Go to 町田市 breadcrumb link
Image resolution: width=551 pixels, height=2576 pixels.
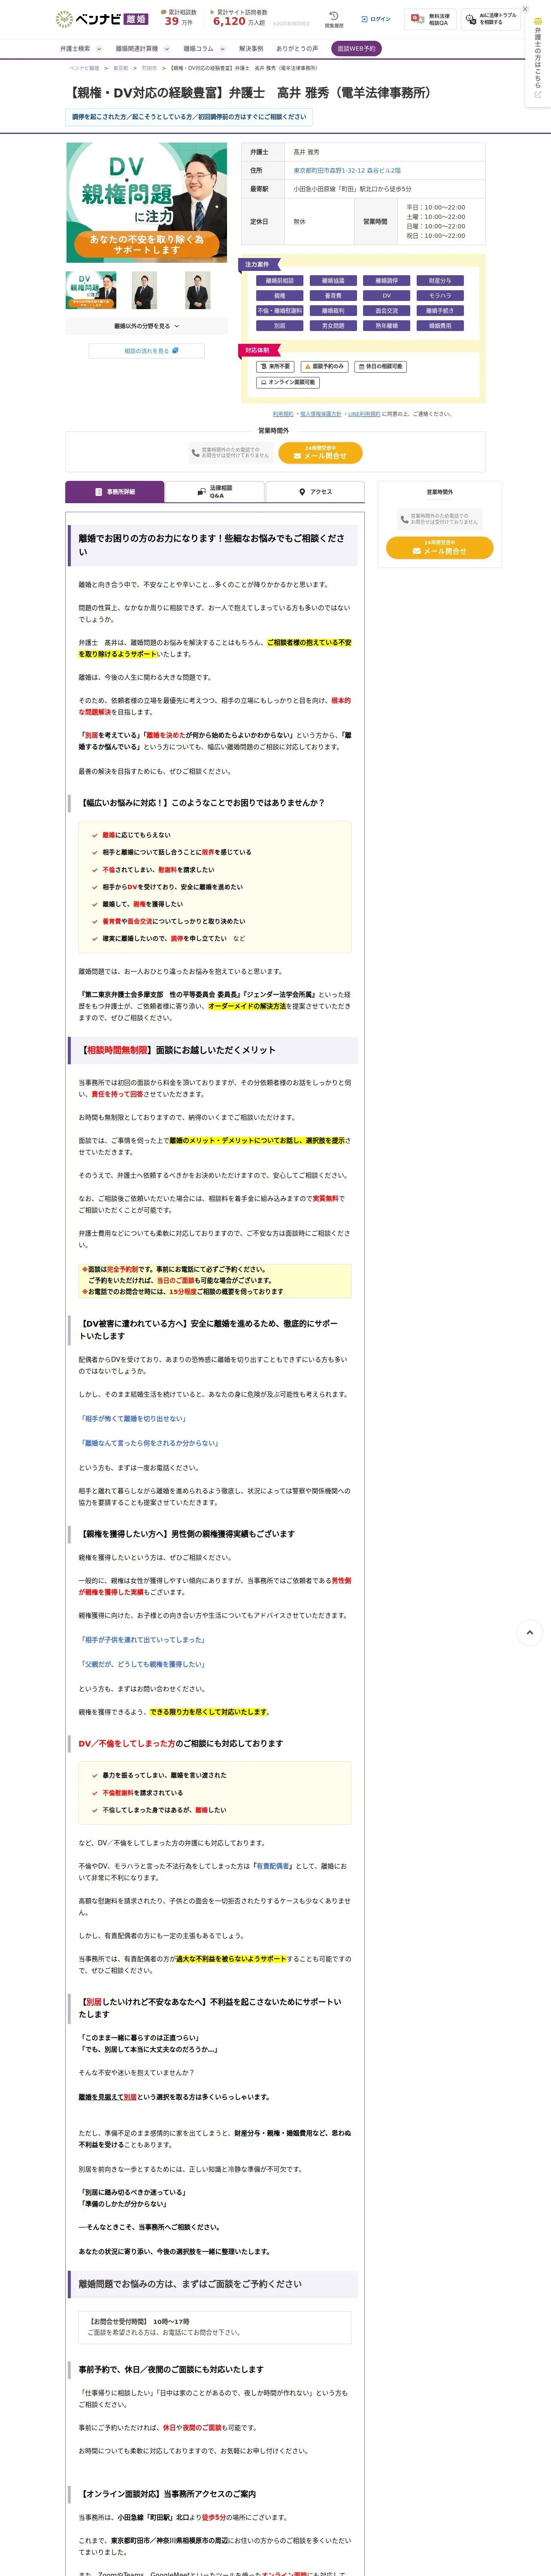(x=149, y=68)
